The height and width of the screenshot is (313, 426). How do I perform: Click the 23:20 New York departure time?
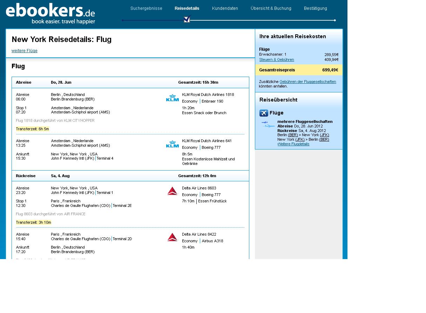pos(21,193)
